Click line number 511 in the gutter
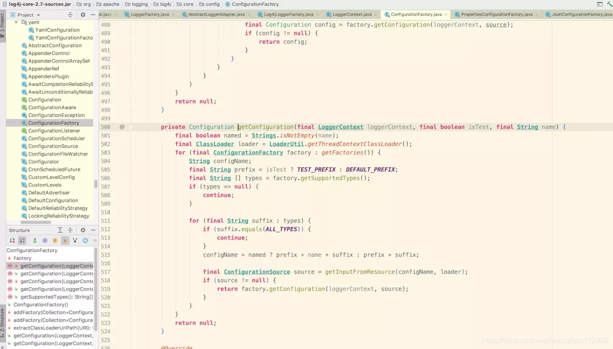The width and height of the screenshot is (613, 349). click(105, 220)
